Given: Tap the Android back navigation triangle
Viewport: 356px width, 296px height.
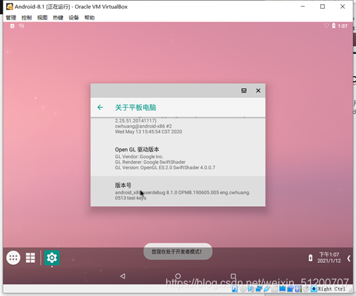Looking at the screenshot, I should [122, 276].
